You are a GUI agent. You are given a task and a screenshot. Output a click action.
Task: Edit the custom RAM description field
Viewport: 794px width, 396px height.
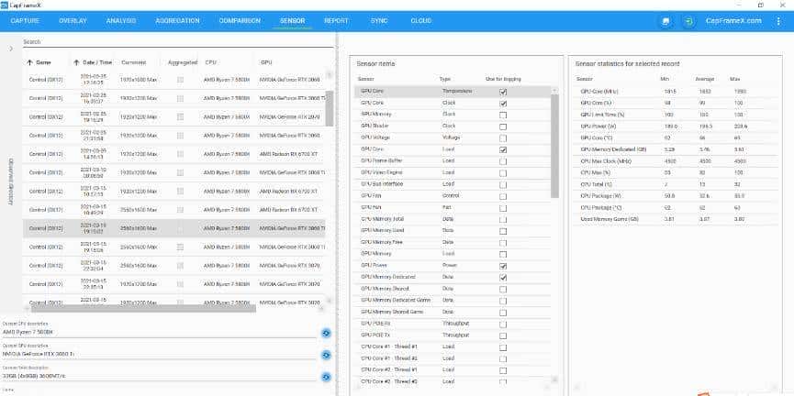coord(160,376)
